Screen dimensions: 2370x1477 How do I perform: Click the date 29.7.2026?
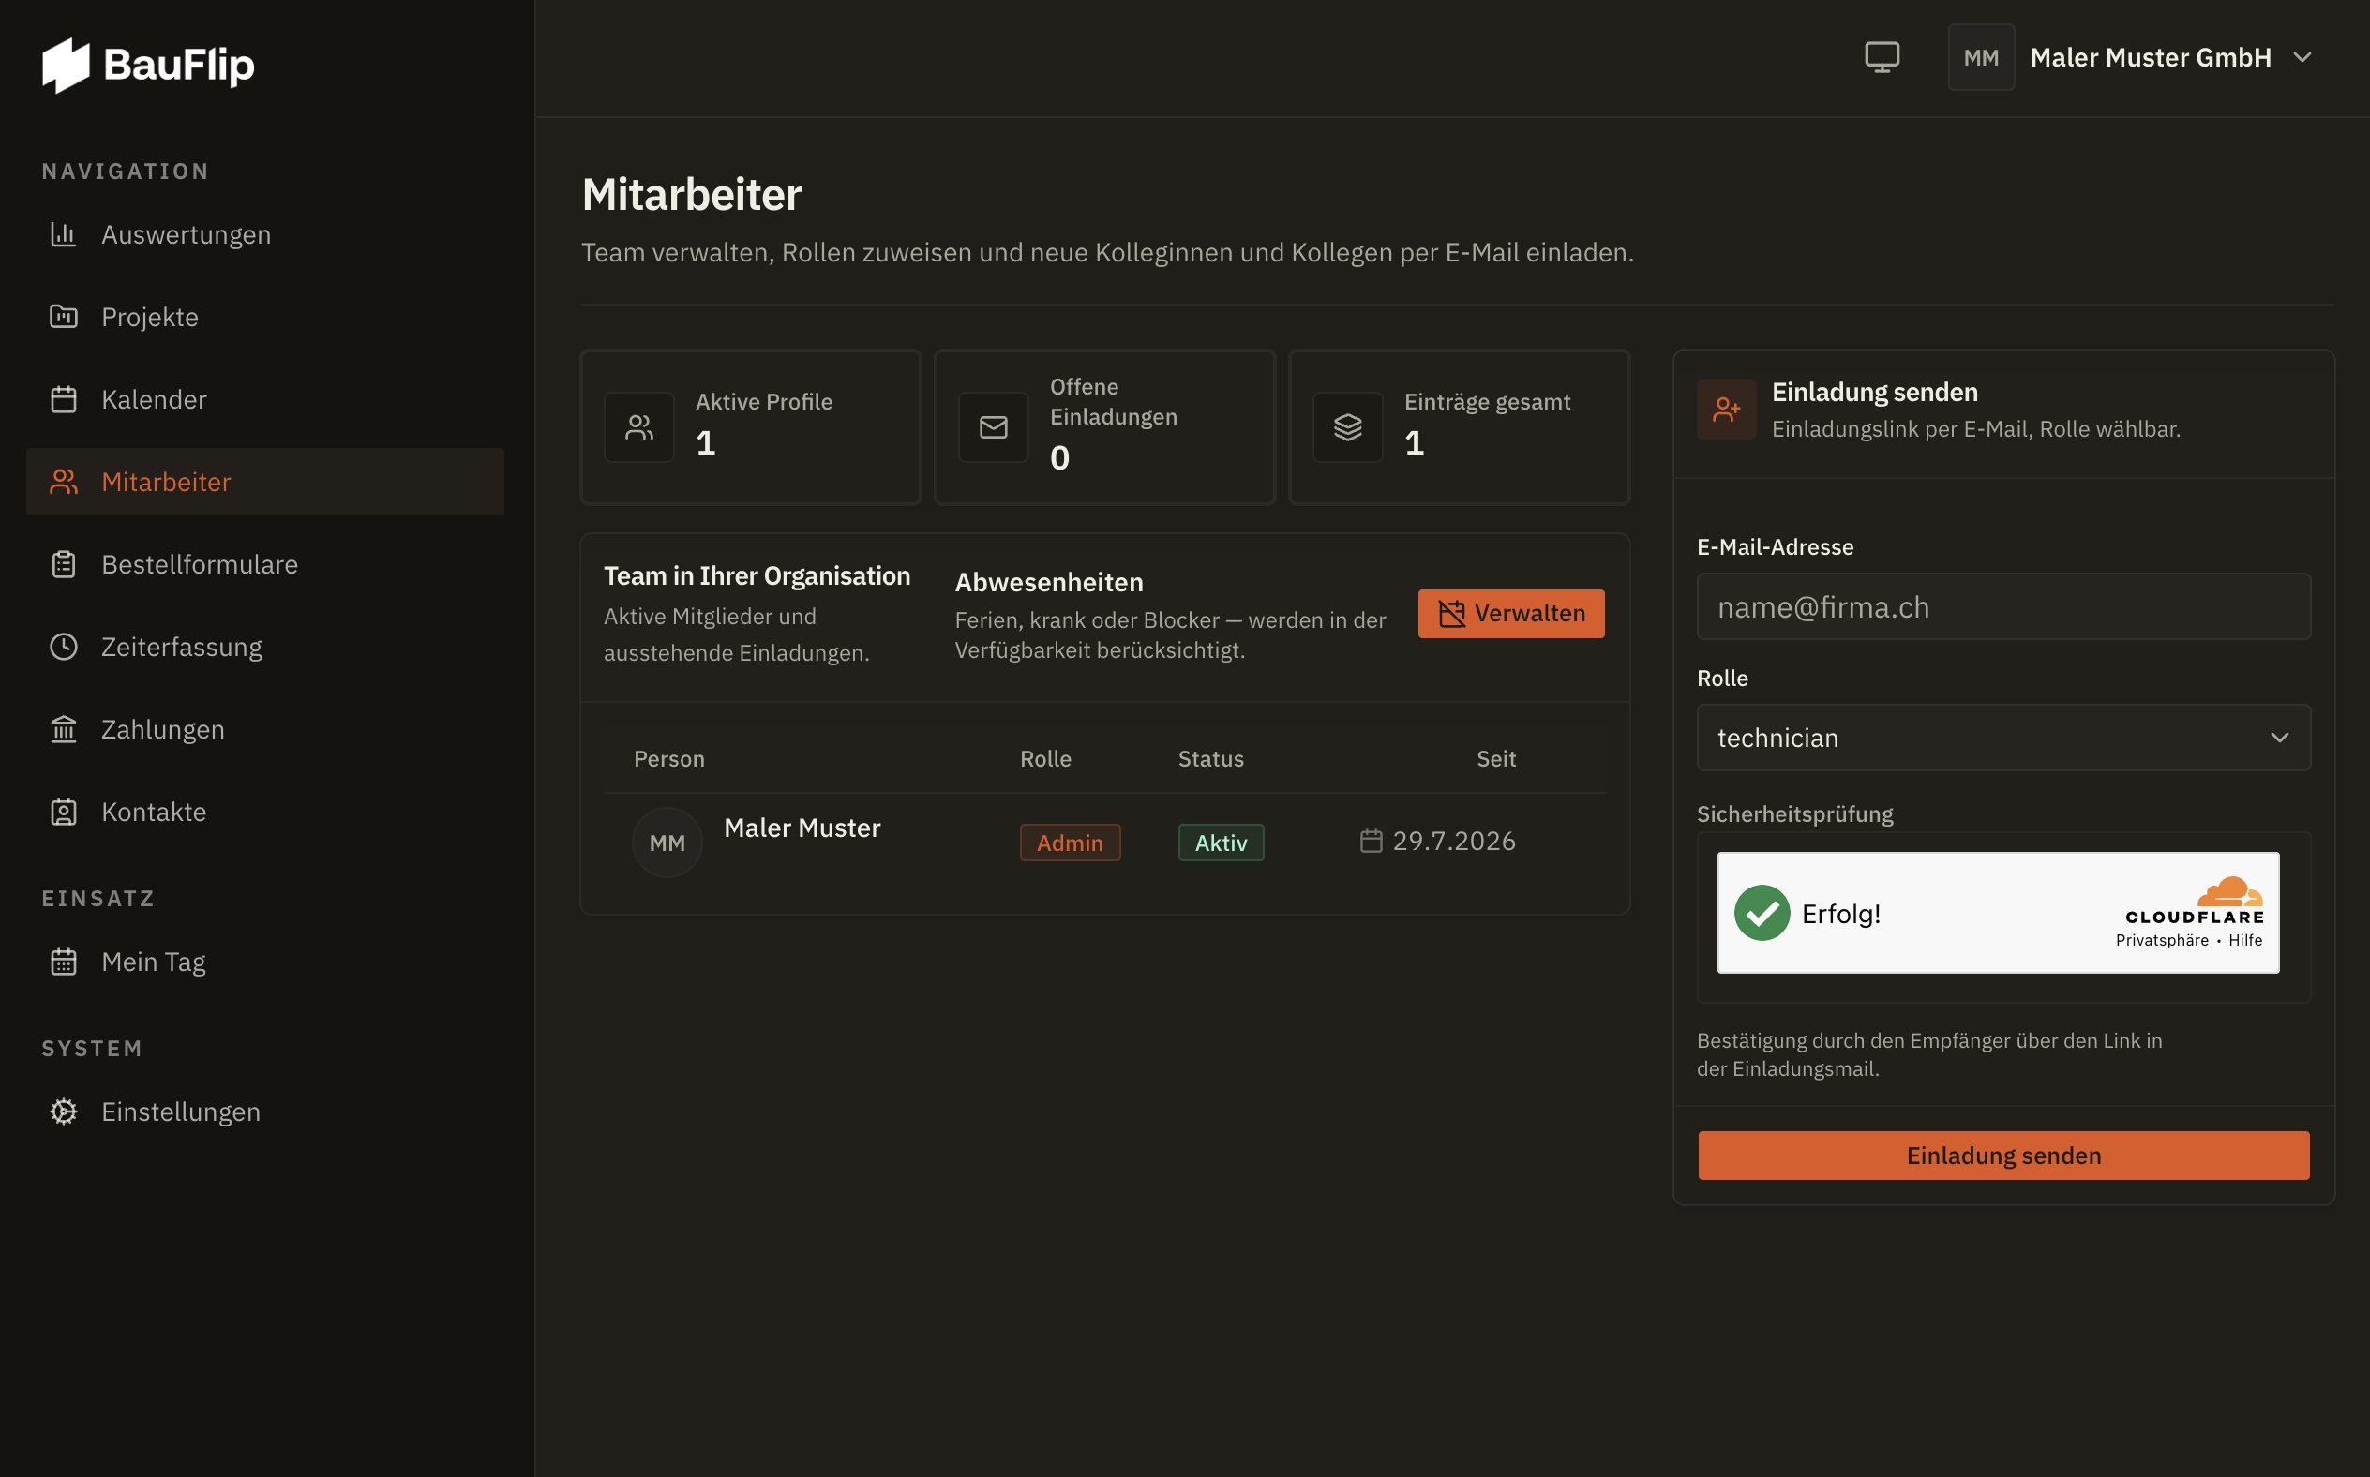1454,841
